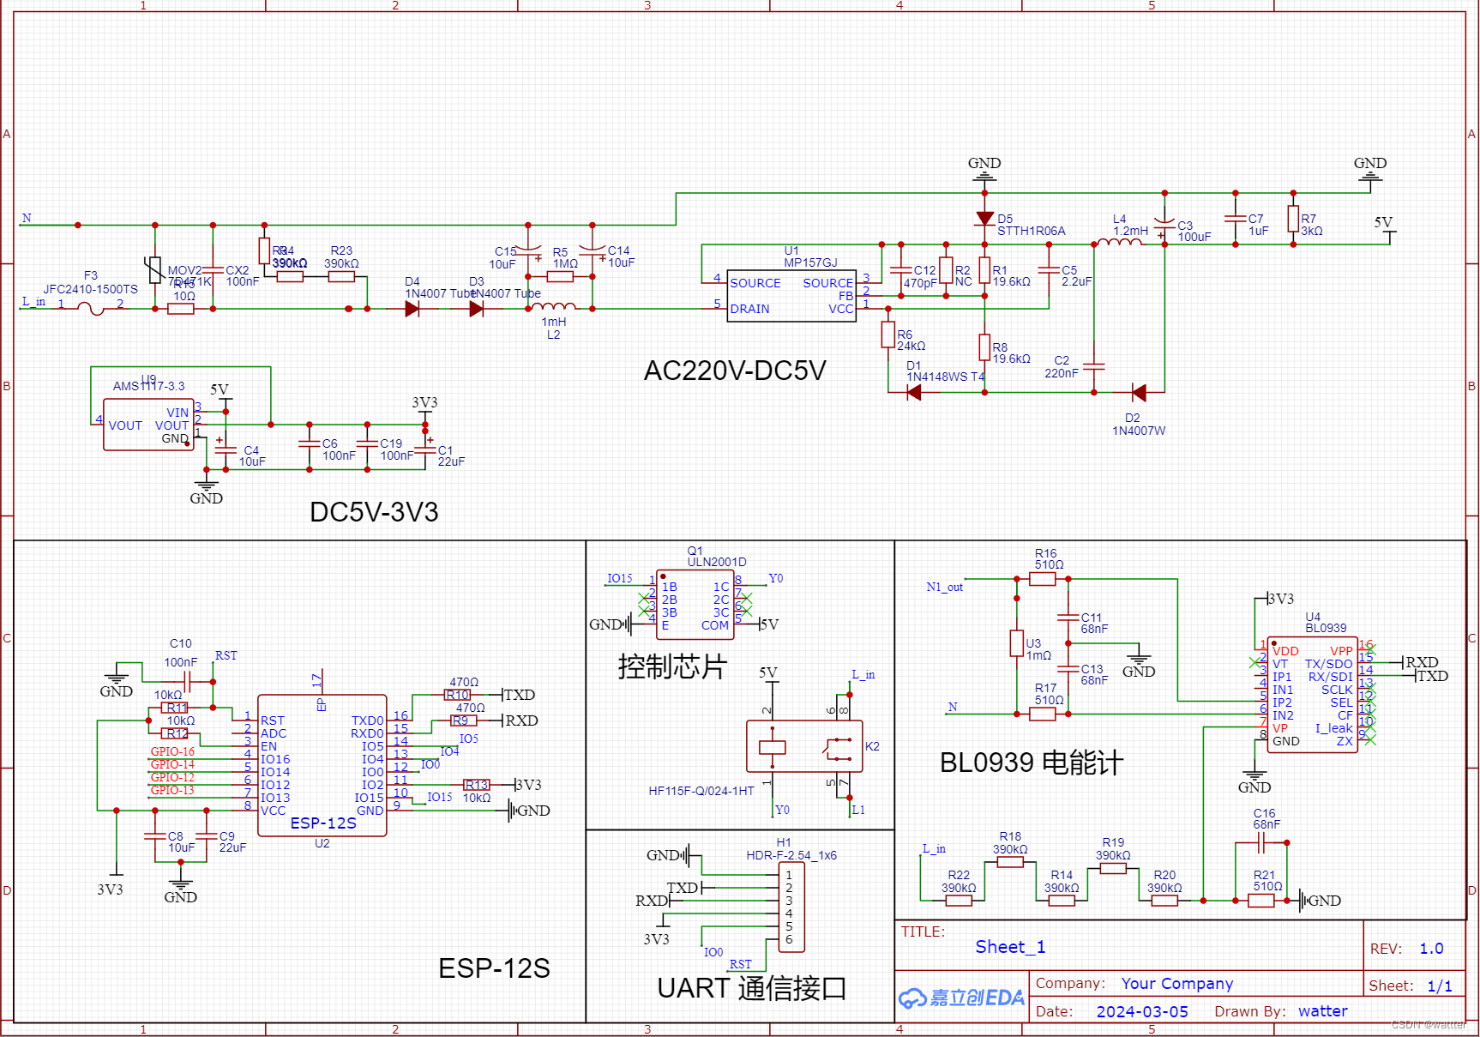Viewport: 1480px width, 1037px height.
Task: Select the MP157GJ U1 chip symbol
Action: tap(791, 296)
